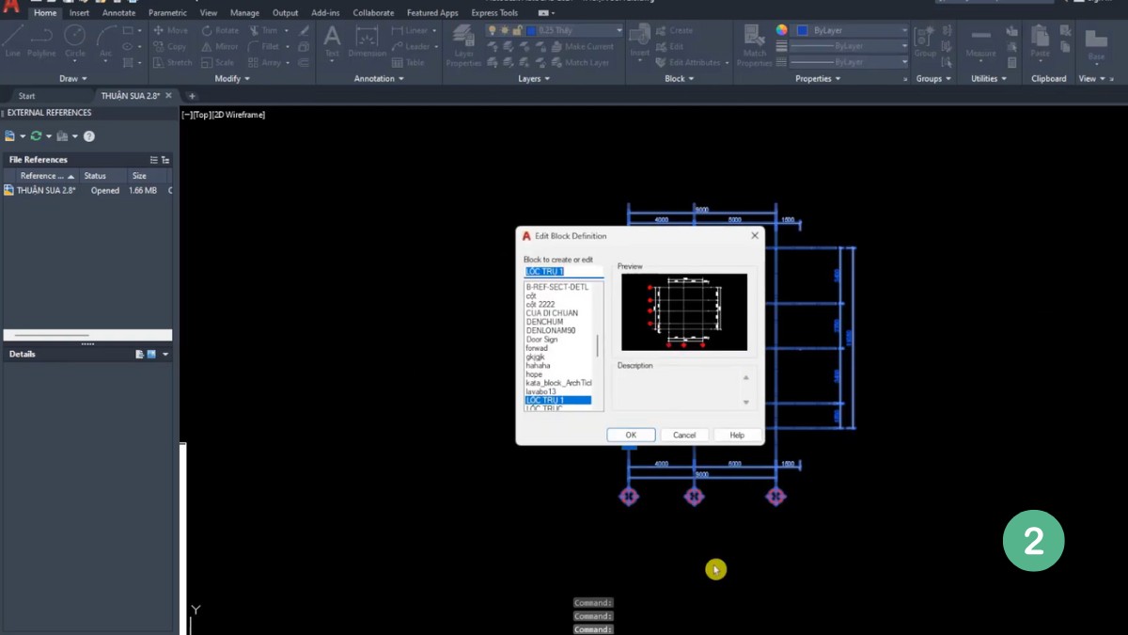Pick the Arc tool
This screenshot has width=1128, height=635.
point(105,40)
